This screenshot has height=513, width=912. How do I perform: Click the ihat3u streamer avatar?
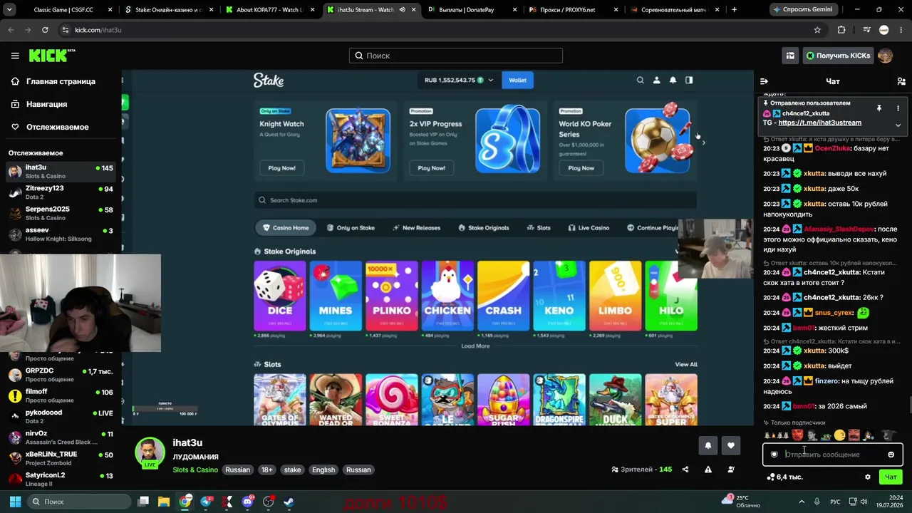click(x=150, y=452)
